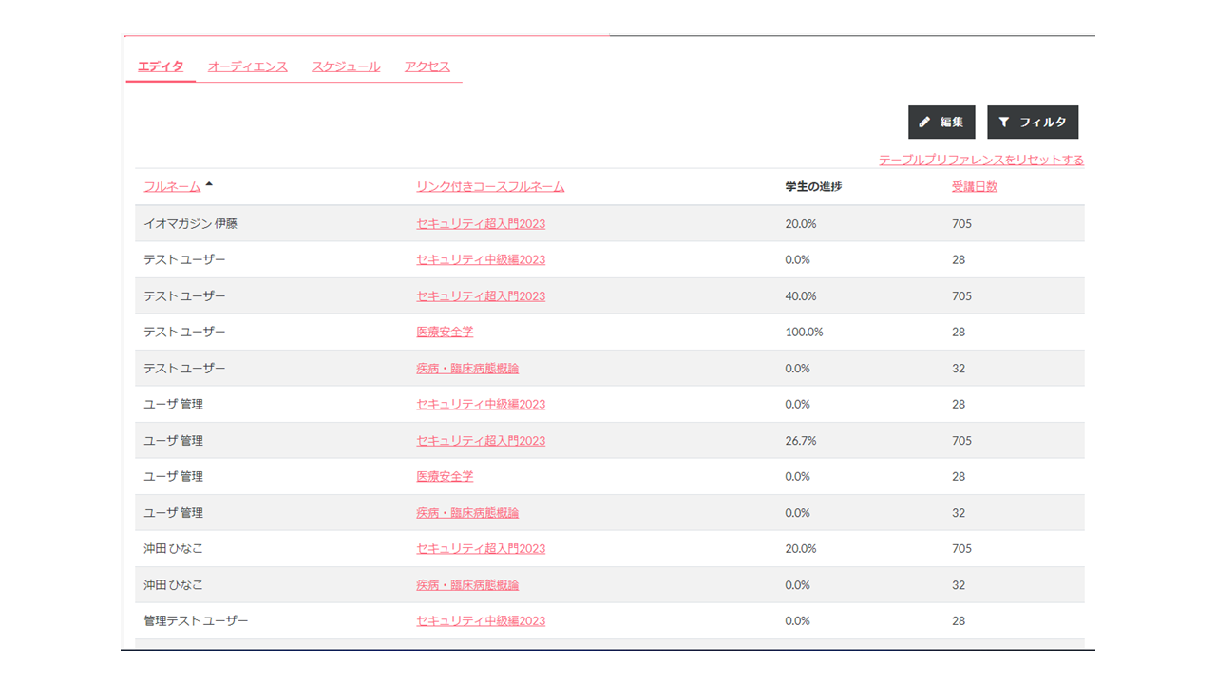Sort by フルネーム column header
The height and width of the screenshot is (684, 1216).
[x=172, y=186]
